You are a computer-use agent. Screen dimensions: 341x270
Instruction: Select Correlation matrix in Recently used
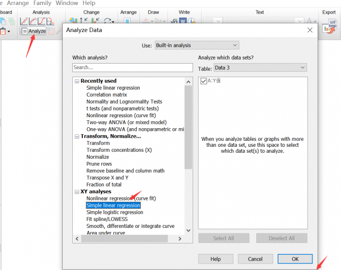[106, 95]
